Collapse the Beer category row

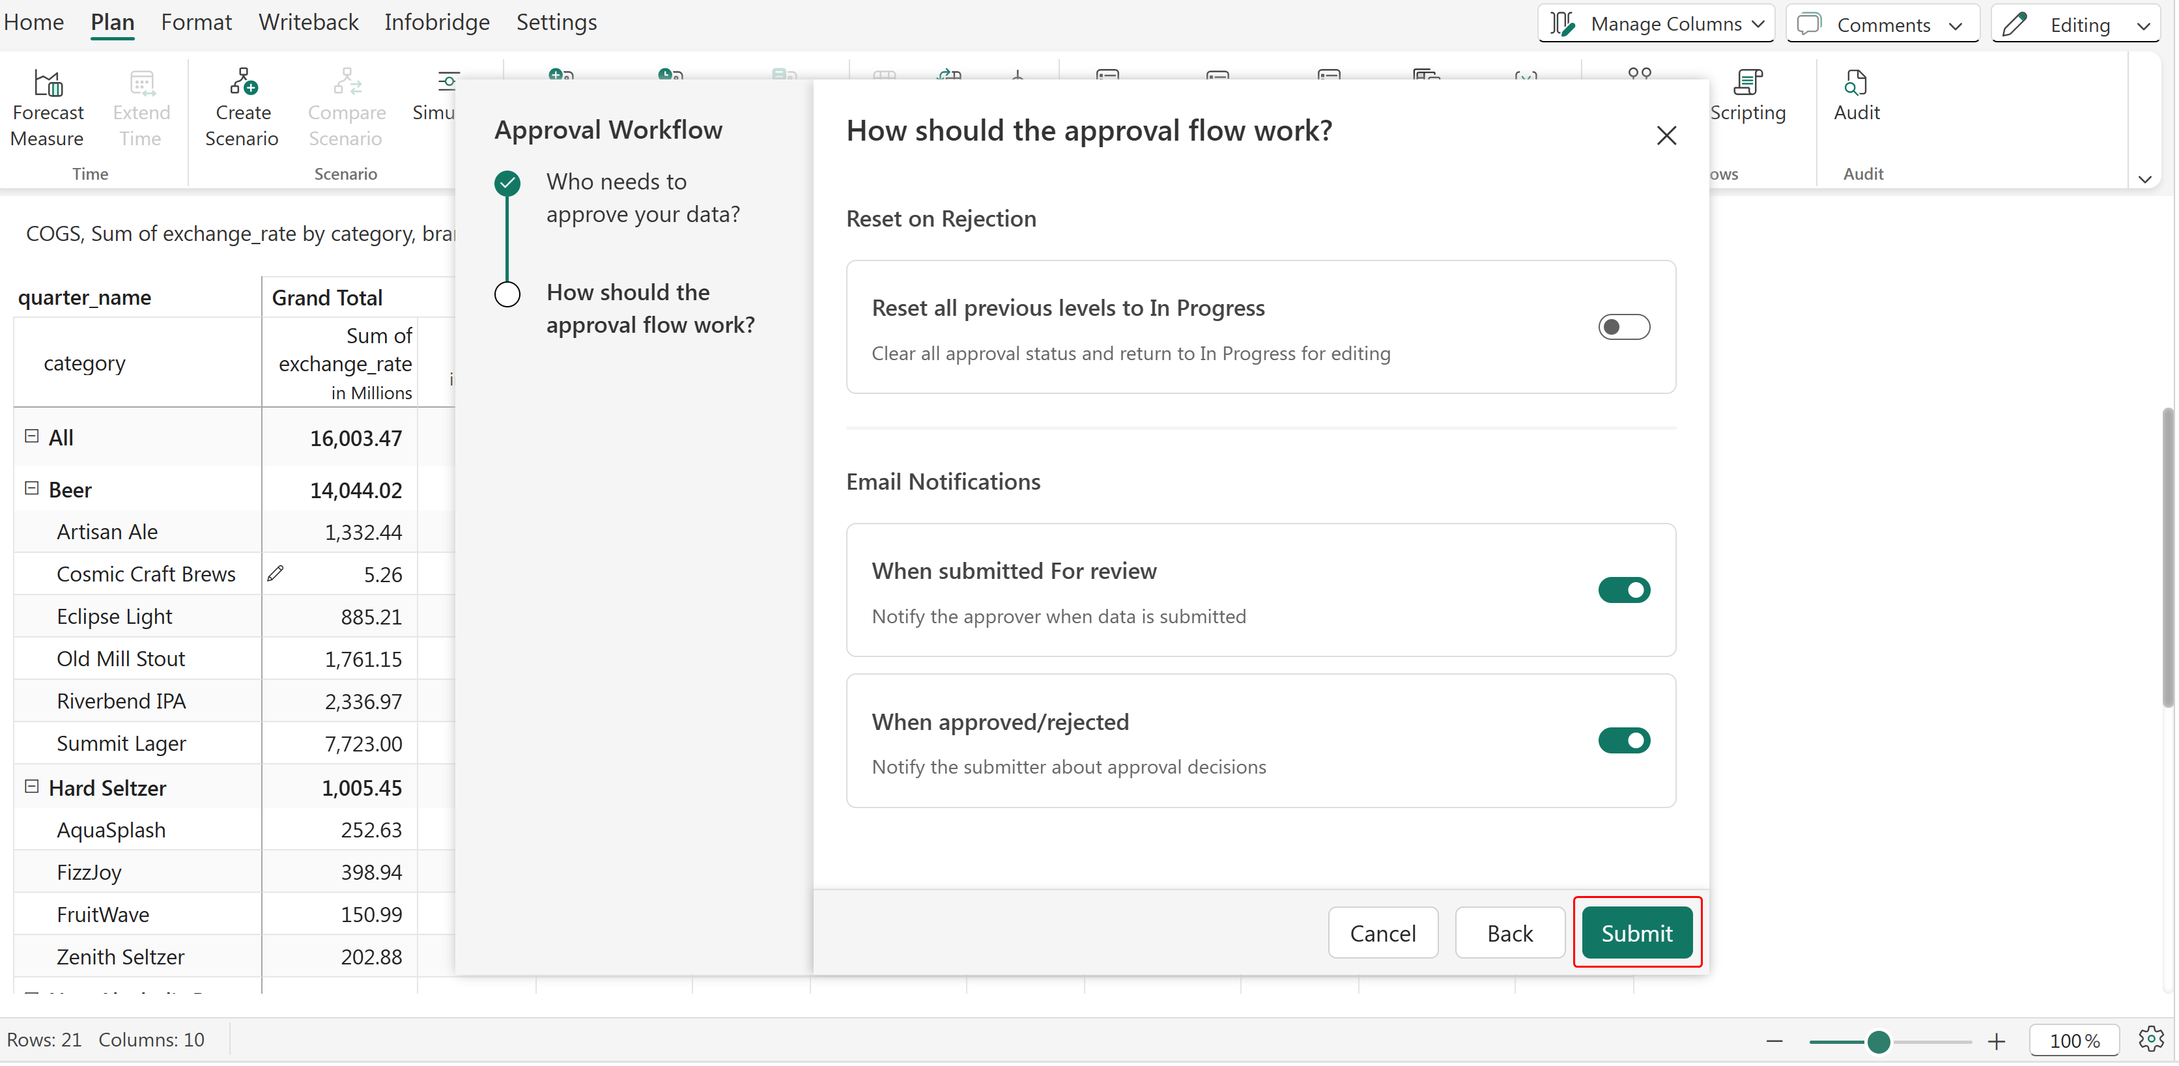pyautogui.click(x=32, y=488)
